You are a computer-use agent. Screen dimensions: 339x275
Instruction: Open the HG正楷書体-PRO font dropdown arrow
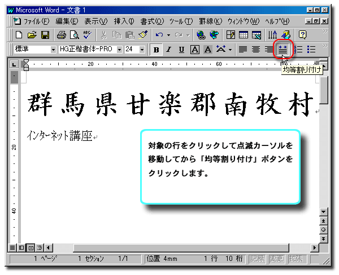[119, 50]
